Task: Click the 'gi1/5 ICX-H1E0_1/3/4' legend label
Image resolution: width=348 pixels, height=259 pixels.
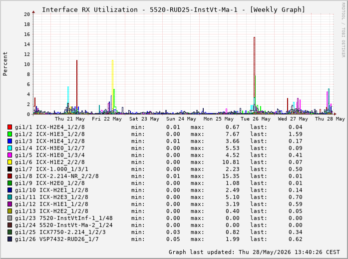Action: (x=50, y=155)
